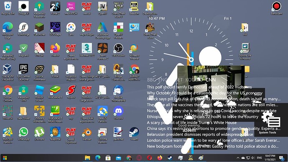This screenshot has height=162, width=288.
Task: Launch uTorrent from the desktop
Action: [x=39, y=134]
